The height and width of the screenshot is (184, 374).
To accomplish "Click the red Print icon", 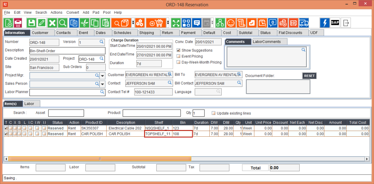I will [x=18, y=23].
